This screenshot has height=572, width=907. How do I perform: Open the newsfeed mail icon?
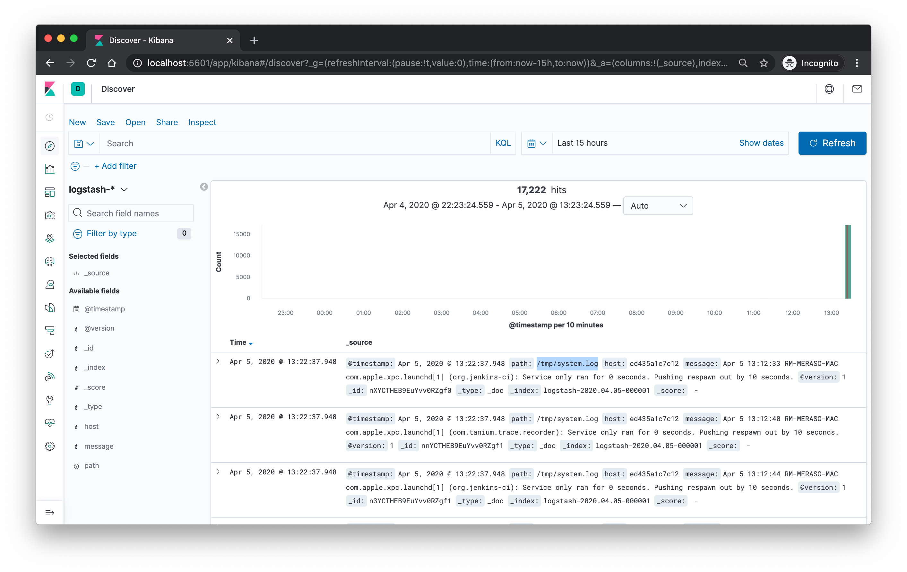(857, 89)
